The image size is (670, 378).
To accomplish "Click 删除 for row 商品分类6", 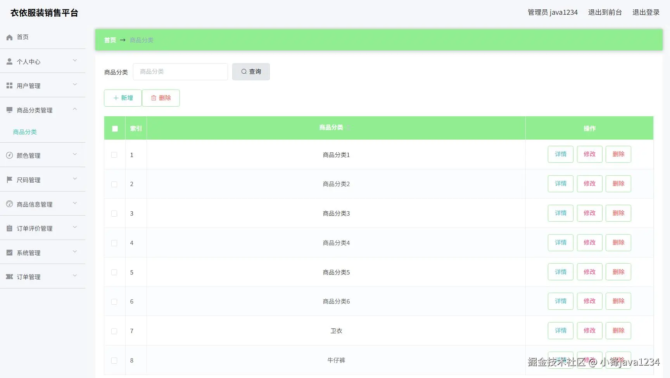I will [x=618, y=301].
